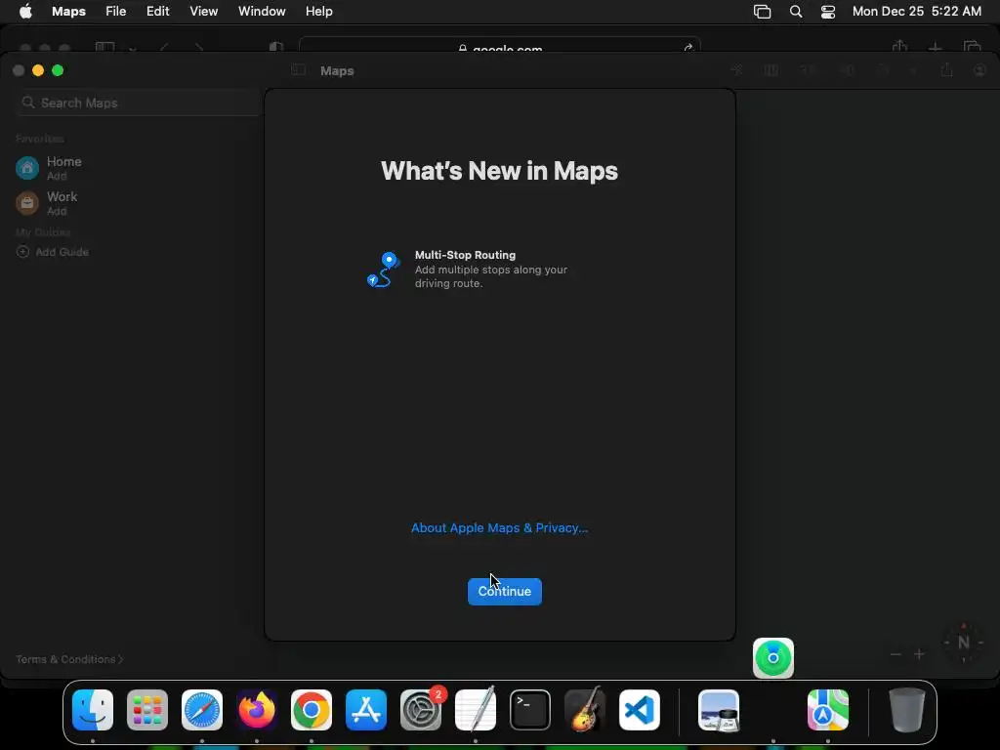Click Share icon in Maps toolbar
Image resolution: width=1000 pixels, height=750 pixels.
(946, 70)
